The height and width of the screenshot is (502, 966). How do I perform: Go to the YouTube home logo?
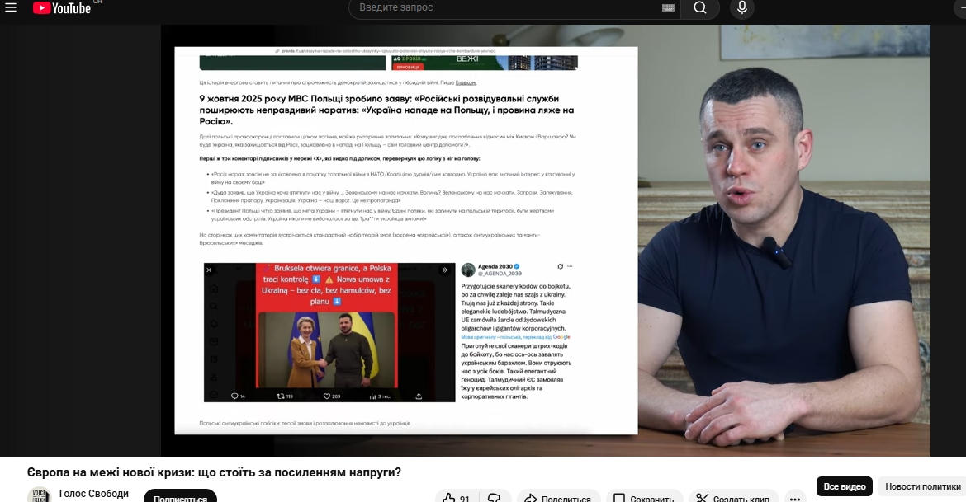point(62,7)
